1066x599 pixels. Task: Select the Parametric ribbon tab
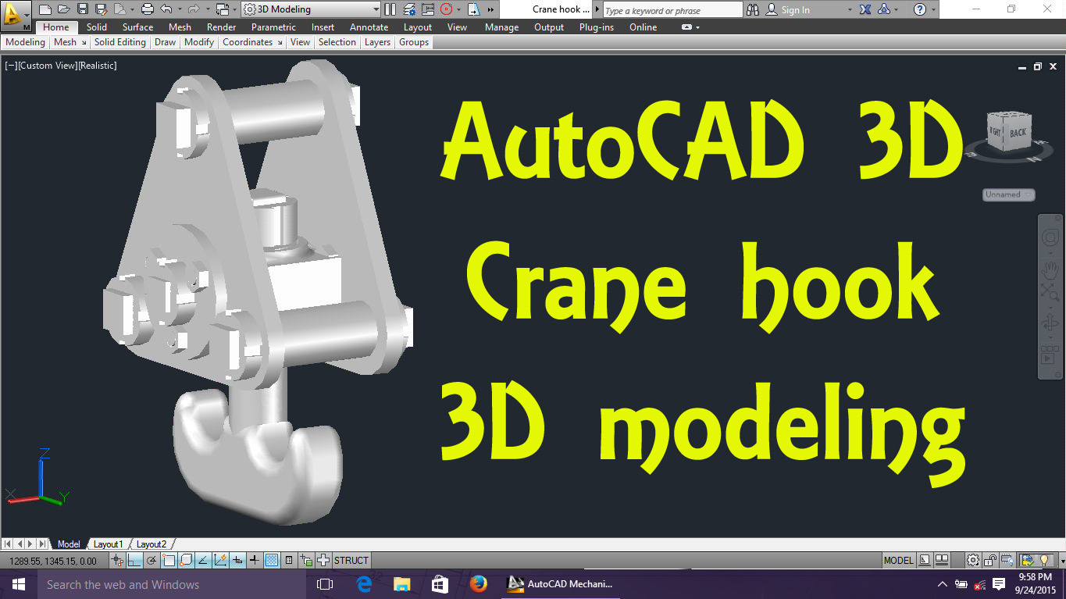pyautogui.click(x=273, y=27)
